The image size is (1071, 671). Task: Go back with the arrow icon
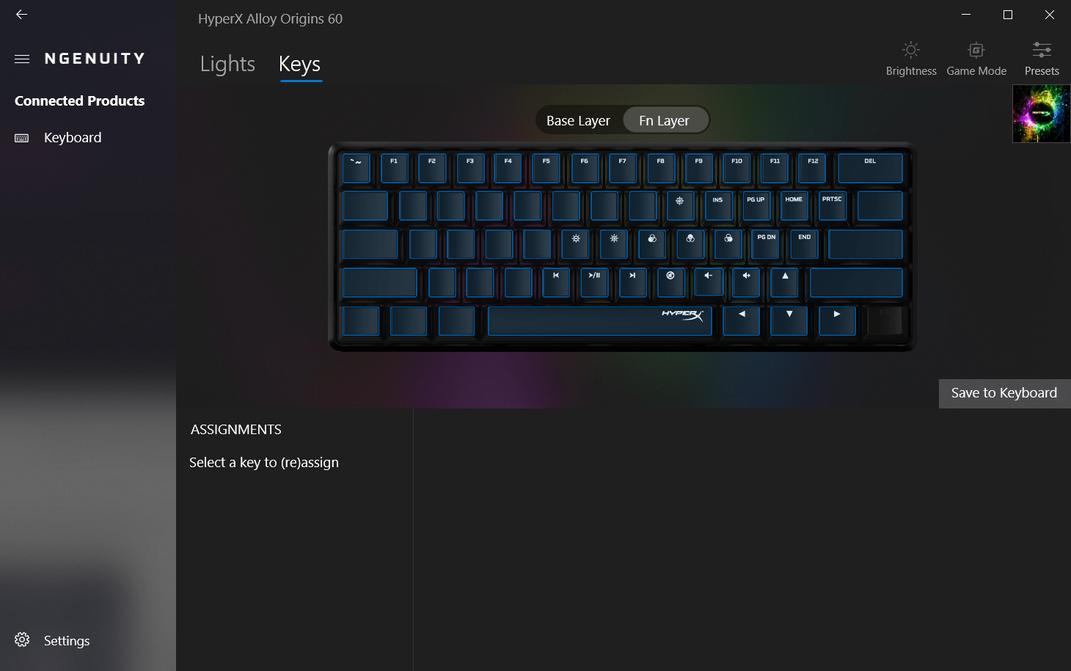(21, 14)
